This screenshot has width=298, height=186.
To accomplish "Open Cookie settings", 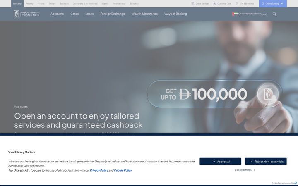I will pos(243,170).
